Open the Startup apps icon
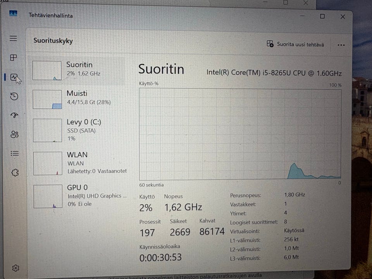 tap(14, 115)
